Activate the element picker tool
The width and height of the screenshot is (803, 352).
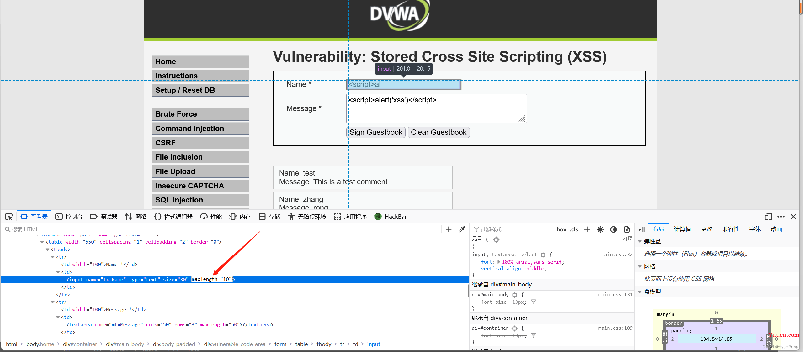click(9, 217)
